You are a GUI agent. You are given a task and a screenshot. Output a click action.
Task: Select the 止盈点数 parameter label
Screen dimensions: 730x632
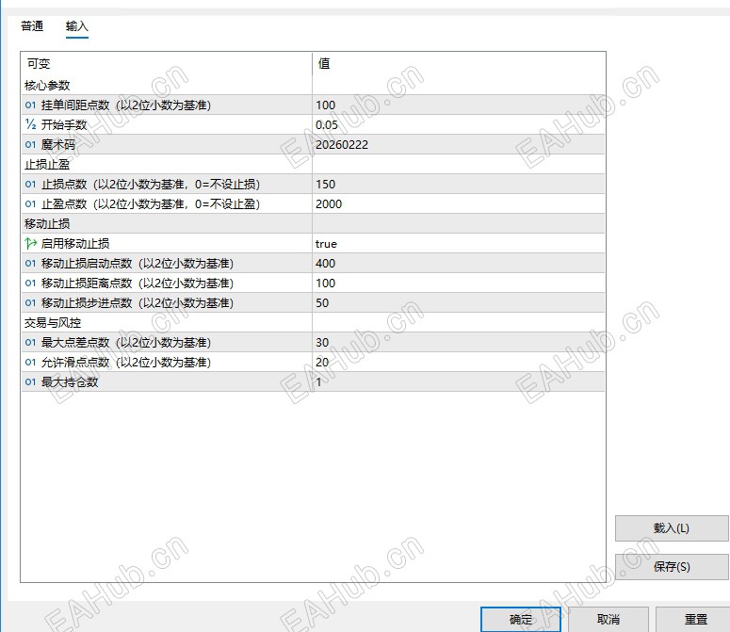pyautogui.click(x=151, y=203)
